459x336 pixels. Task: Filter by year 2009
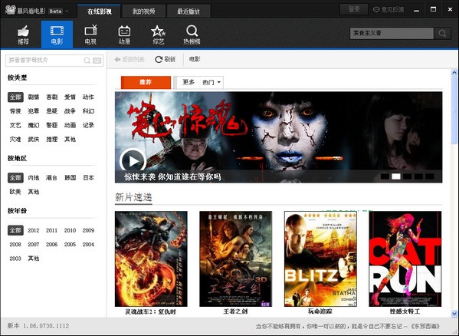pyautogui.click(x=88, y=231)
